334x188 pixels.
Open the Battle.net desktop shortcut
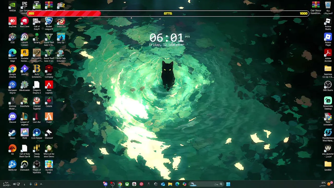pyautogui.click(x=12, y=166)
